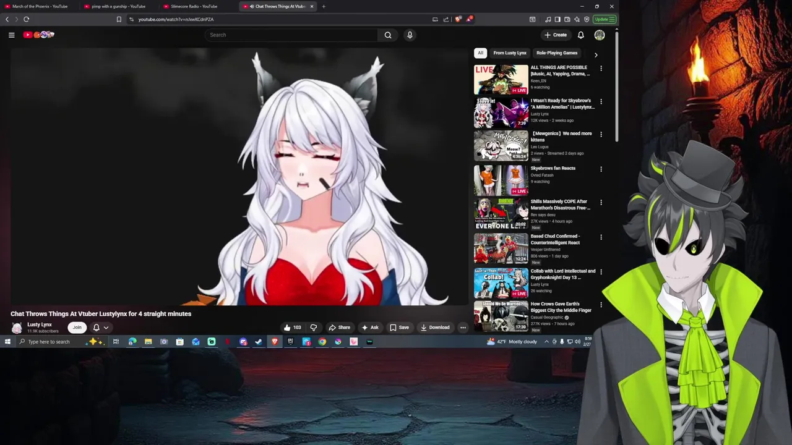Screen dimensions: 792x445
Task: Click the search magnifier button
Action: click(388, 35)
